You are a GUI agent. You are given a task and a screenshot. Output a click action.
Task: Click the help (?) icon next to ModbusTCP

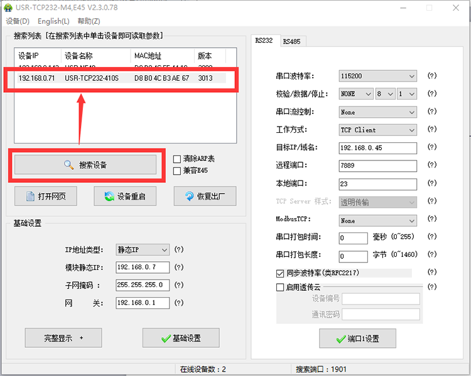pos(431,221)
